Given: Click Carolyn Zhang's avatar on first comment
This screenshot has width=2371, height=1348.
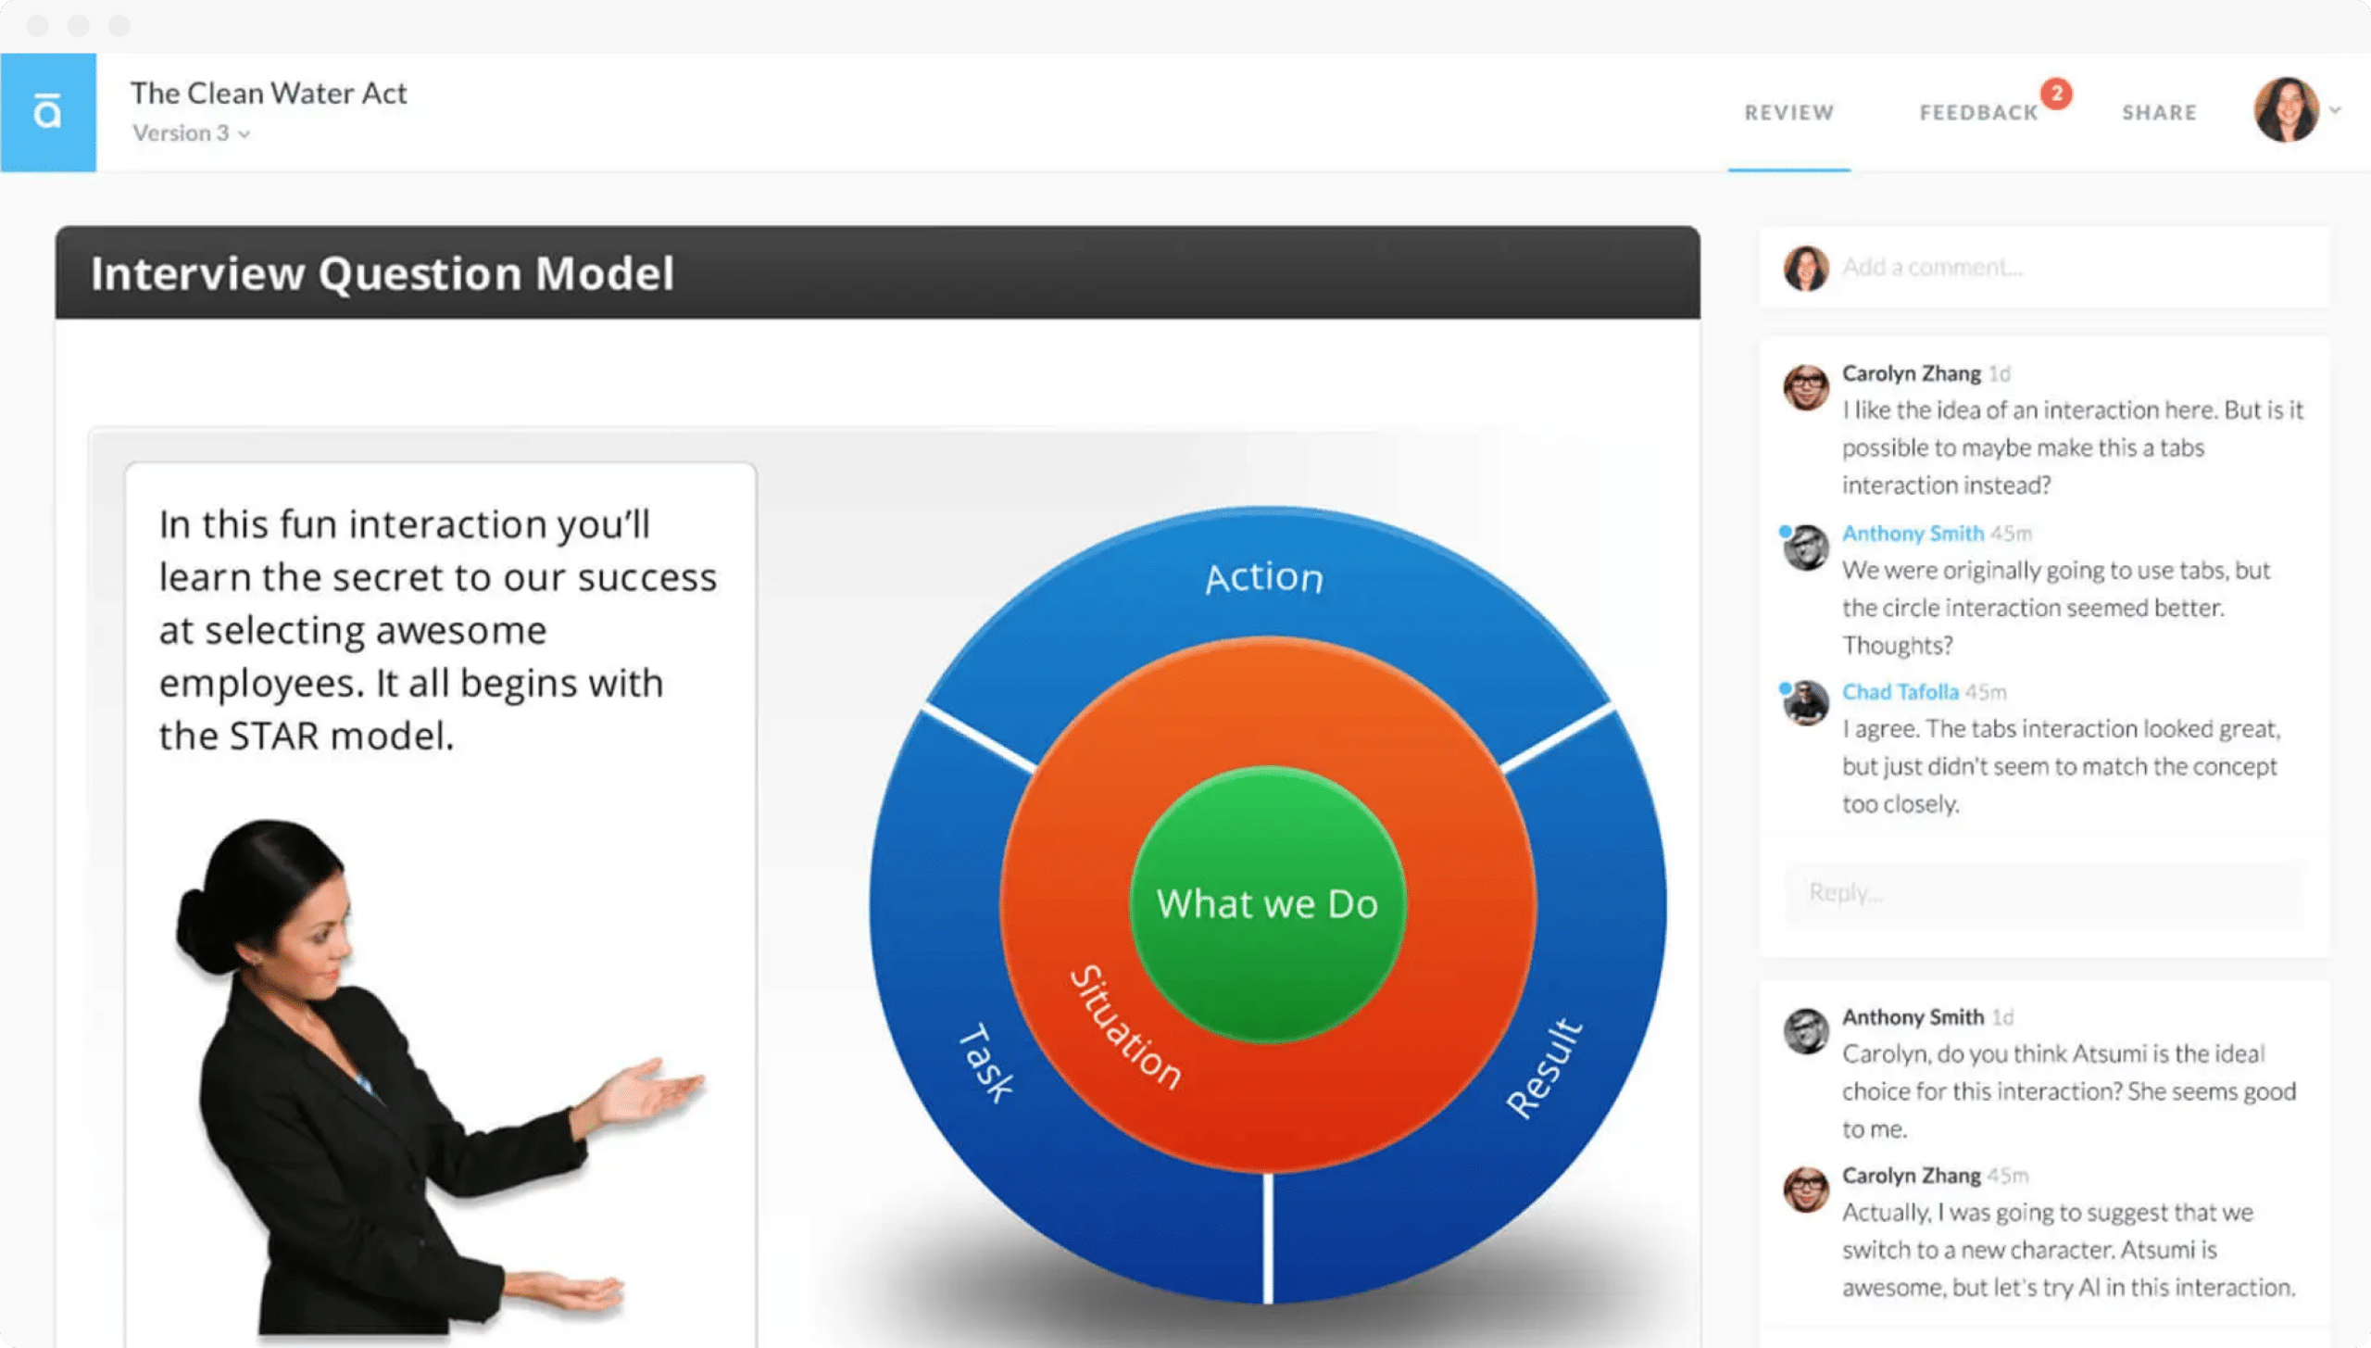Looking at the screenshot, I should [x=1806, y=386].
